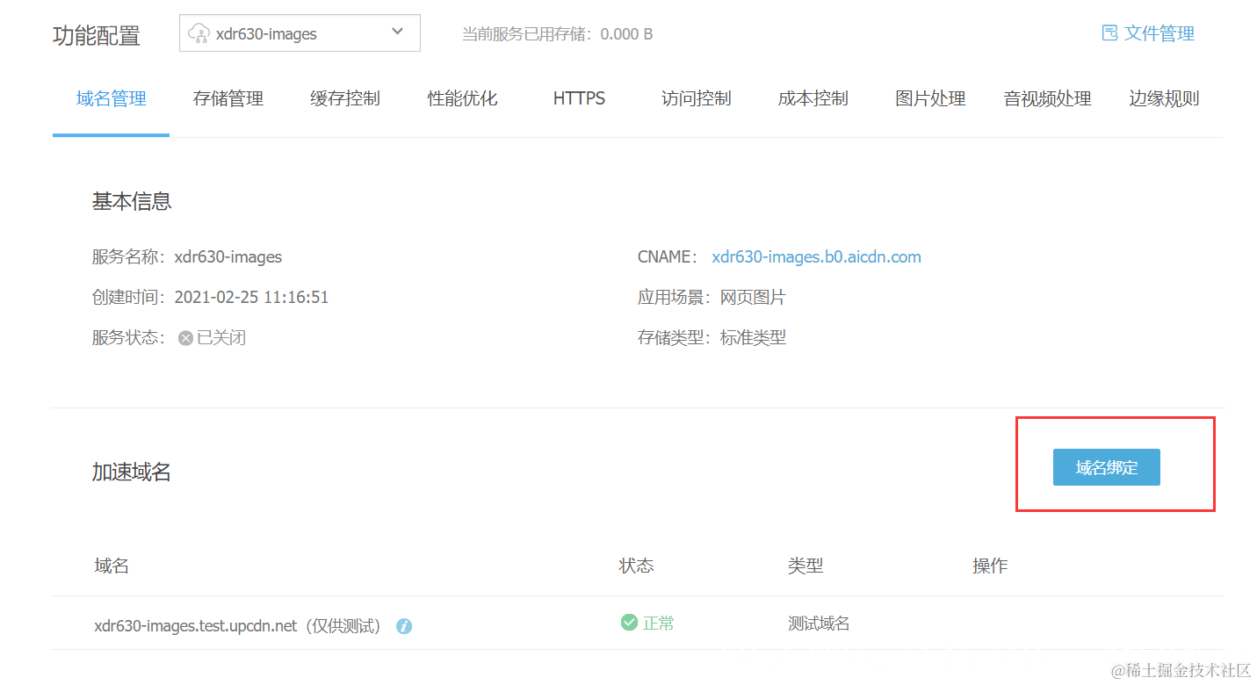
Task: Switch to the 存储管理 tab
Action: [228, 98]
